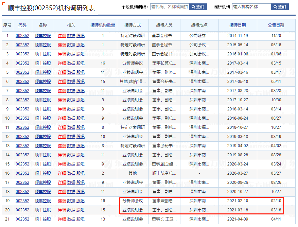Open 数据 link in row 7
The height and width of the screenshot is (227, 298).
coord(71,91)
